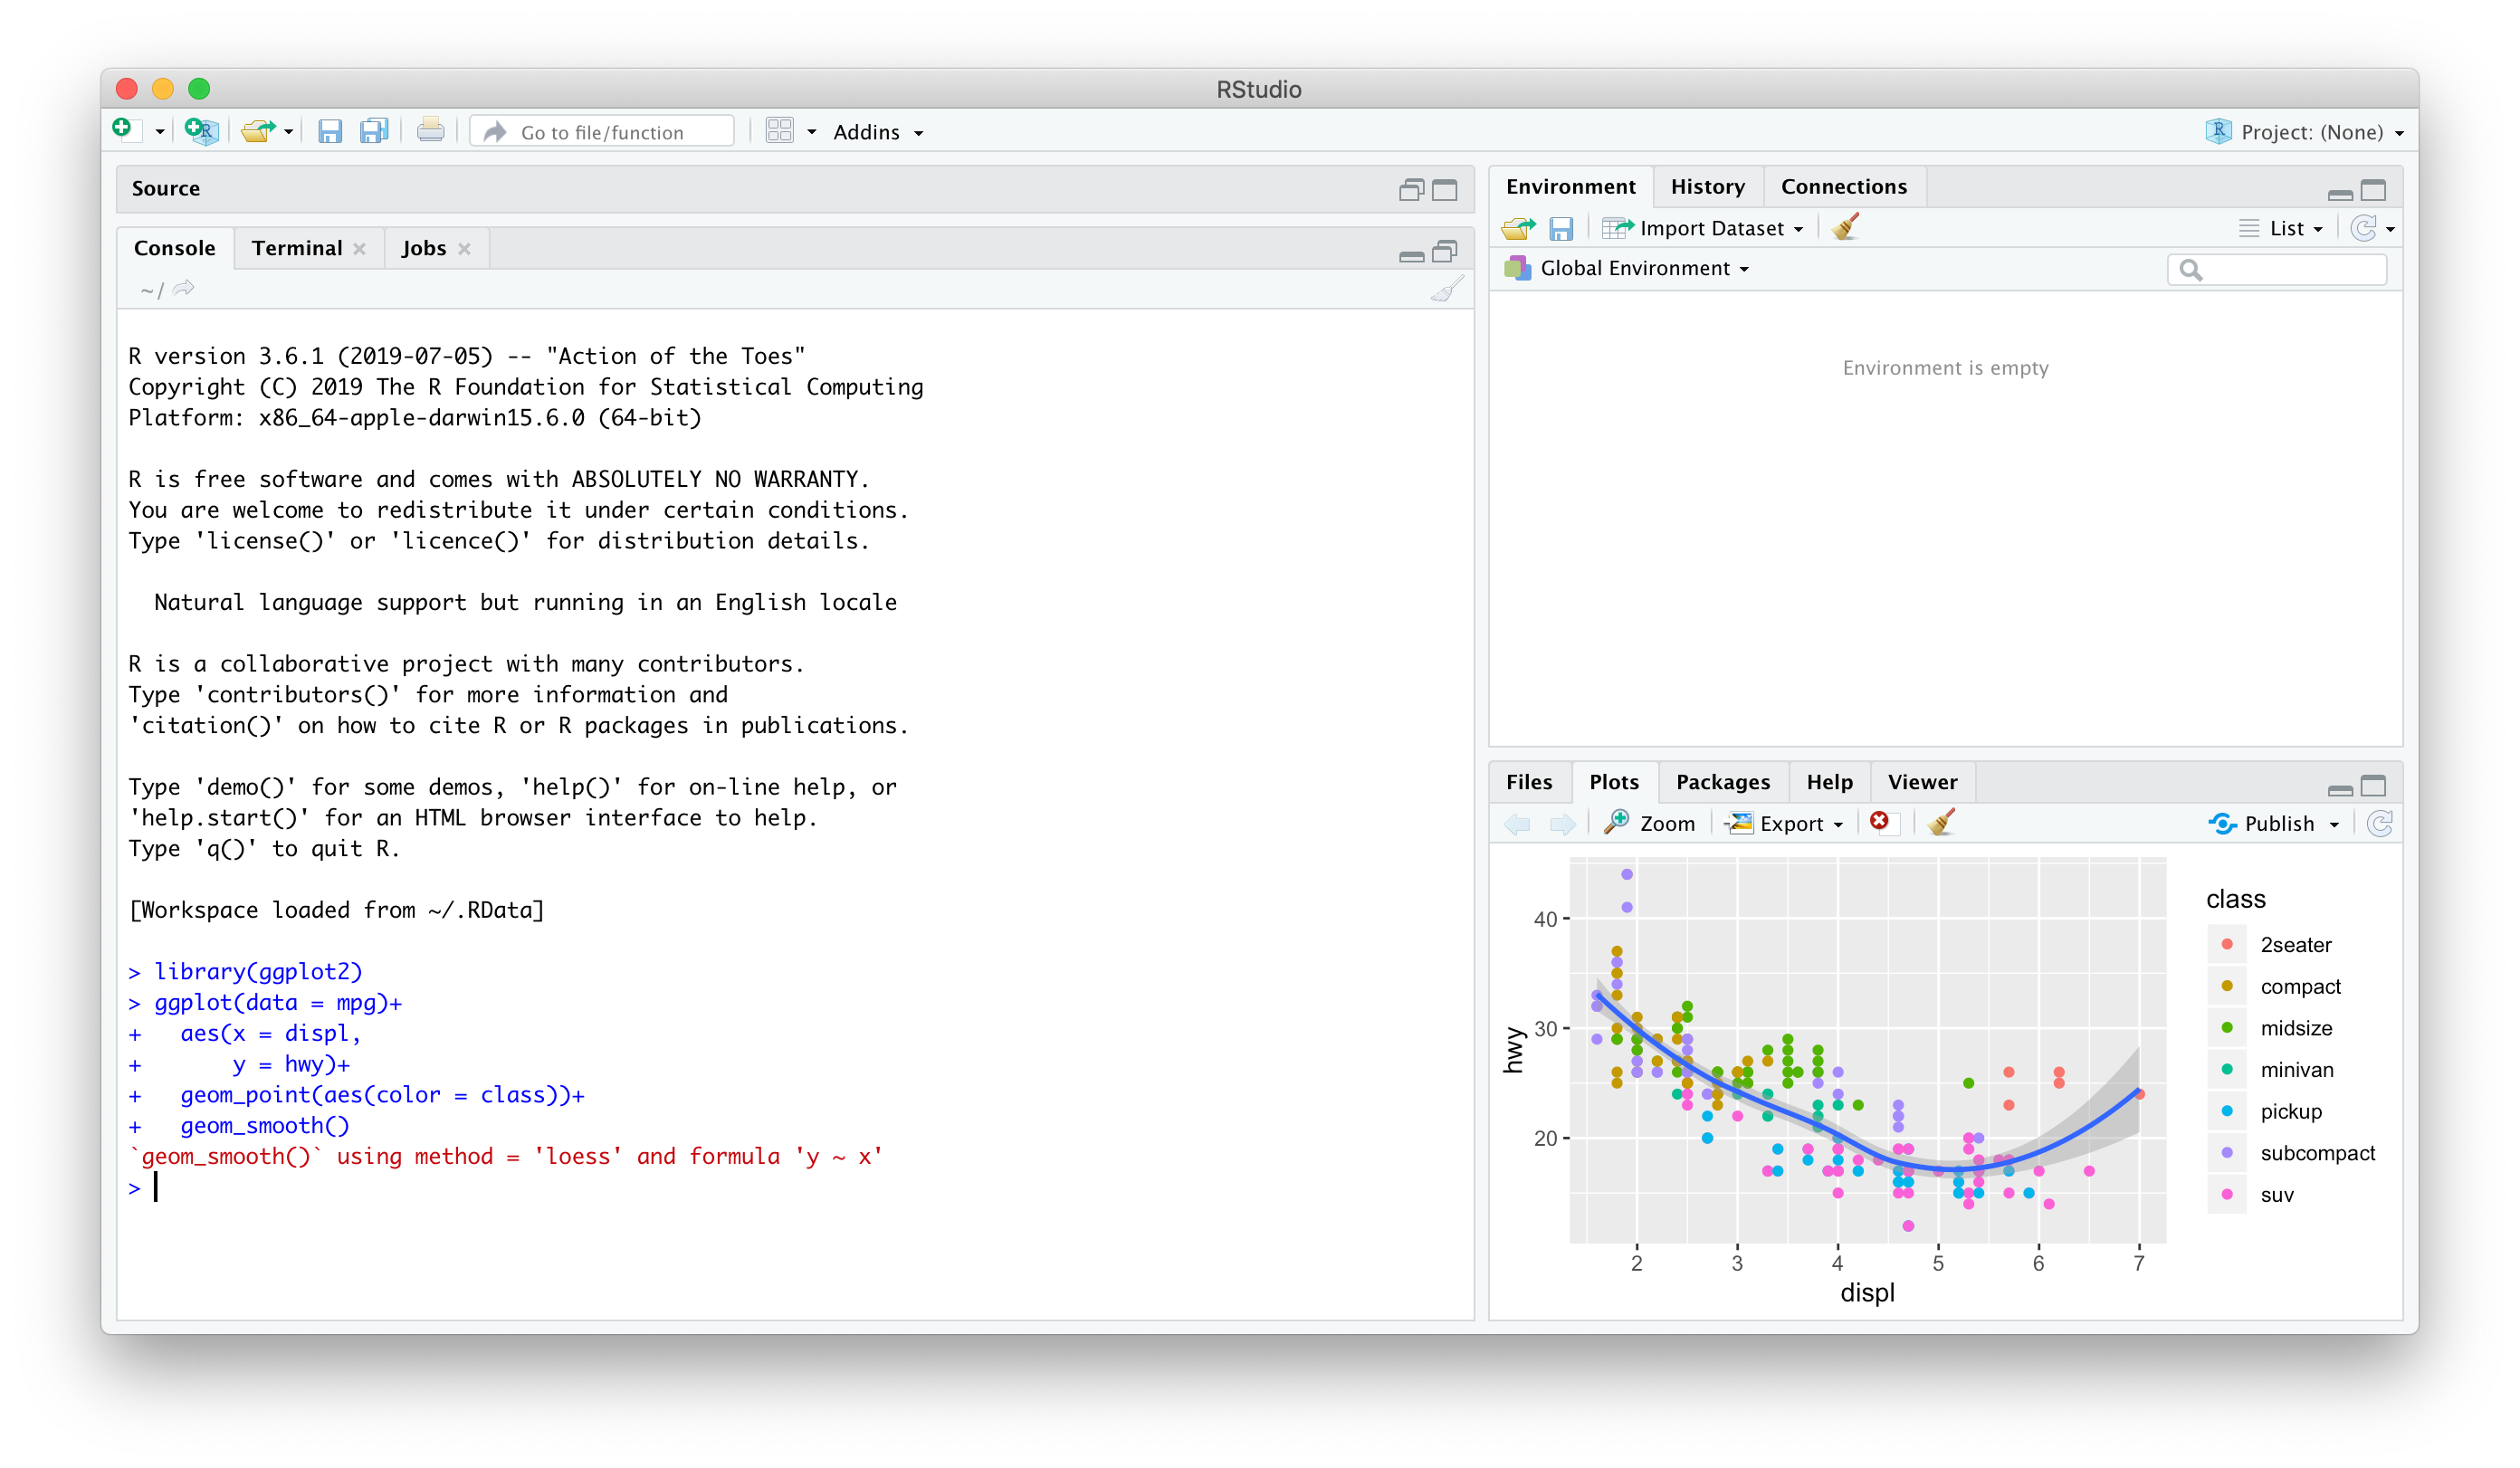This screenshot has width=2520, height=1468.
Task: Switch to the History tab
Action: click(1707, 187)
